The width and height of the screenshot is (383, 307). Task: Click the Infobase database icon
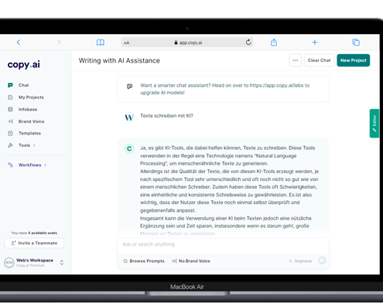[x=10, y=109]
